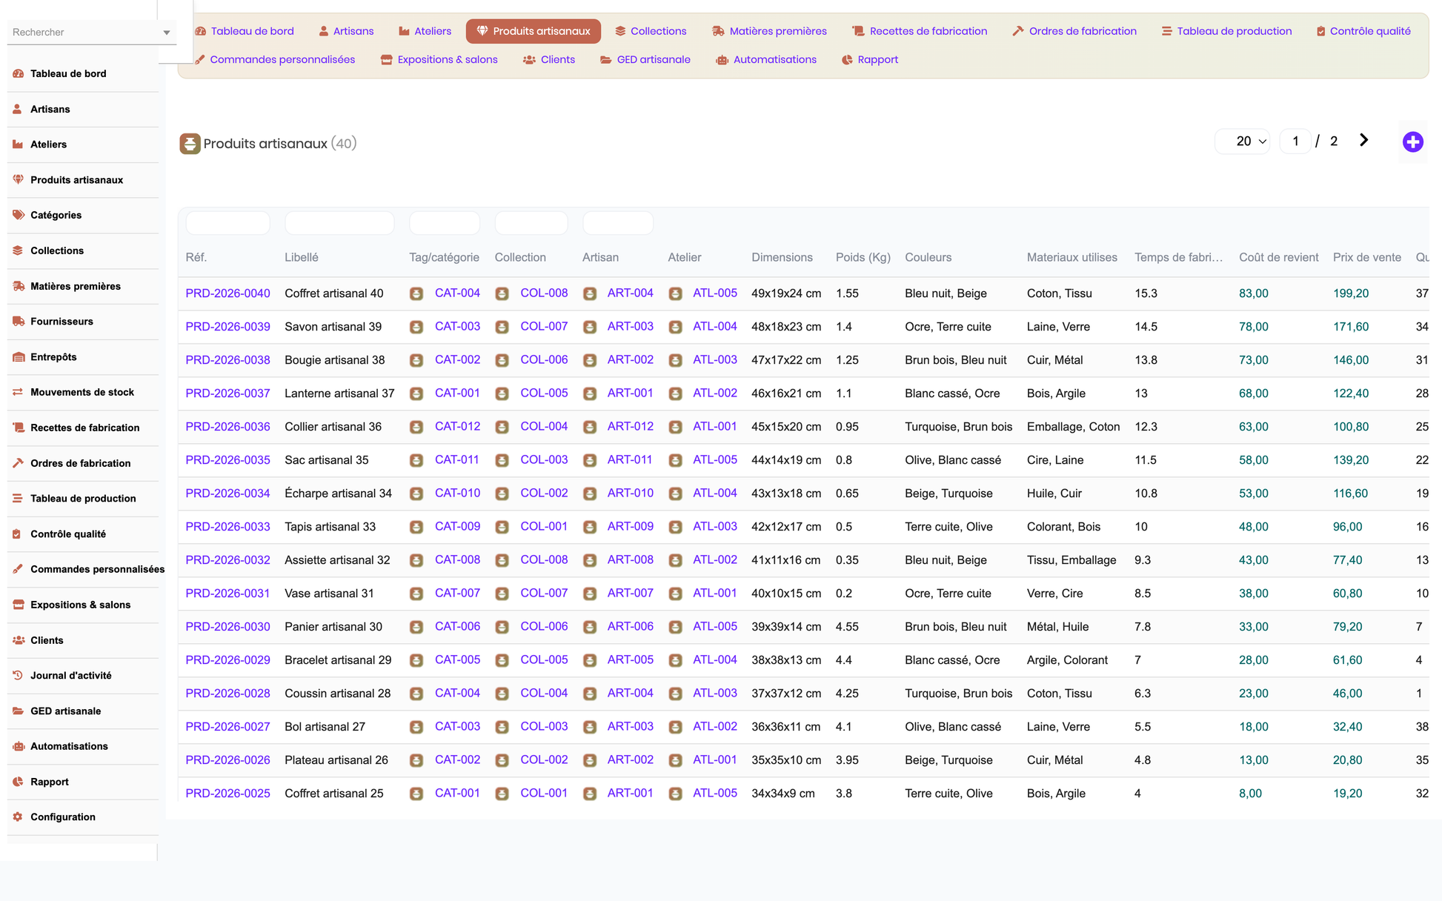1442x901 pixels.
Task: Click the Contrôle qualité clipboard icon in sidebar
Action: [x=17, y=533]
